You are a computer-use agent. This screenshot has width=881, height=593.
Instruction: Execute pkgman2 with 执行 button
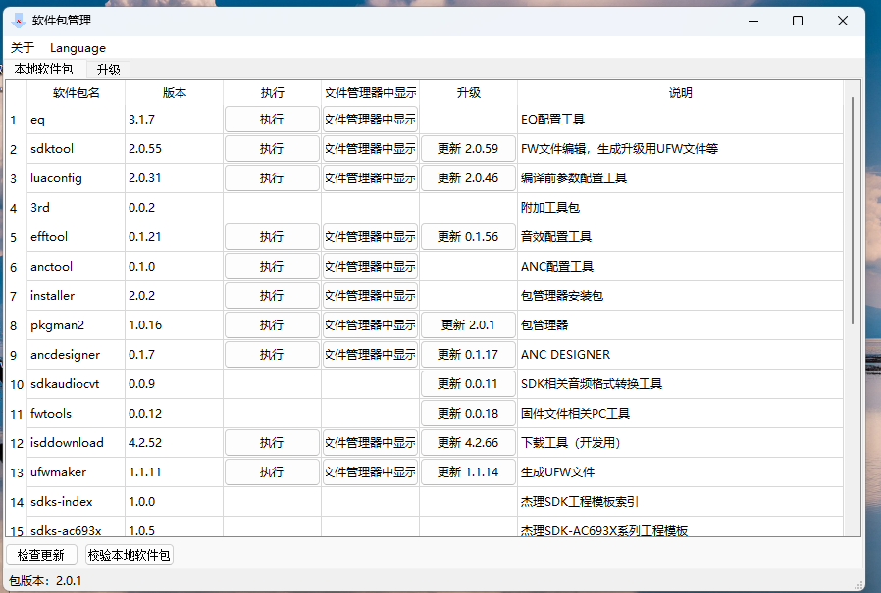click(272, 325)
